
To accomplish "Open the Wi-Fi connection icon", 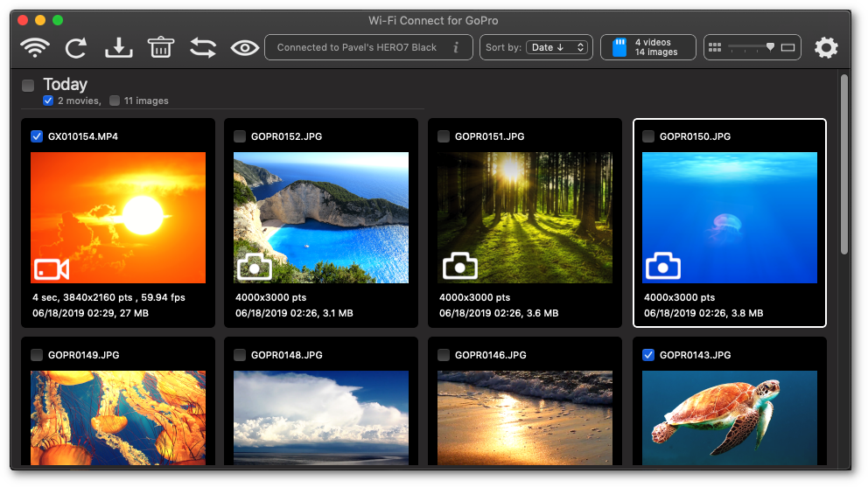I will click(35, 47).
